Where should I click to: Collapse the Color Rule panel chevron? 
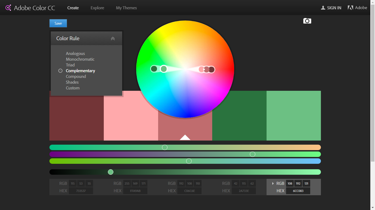pyautogui.click(x=113, y=39)
